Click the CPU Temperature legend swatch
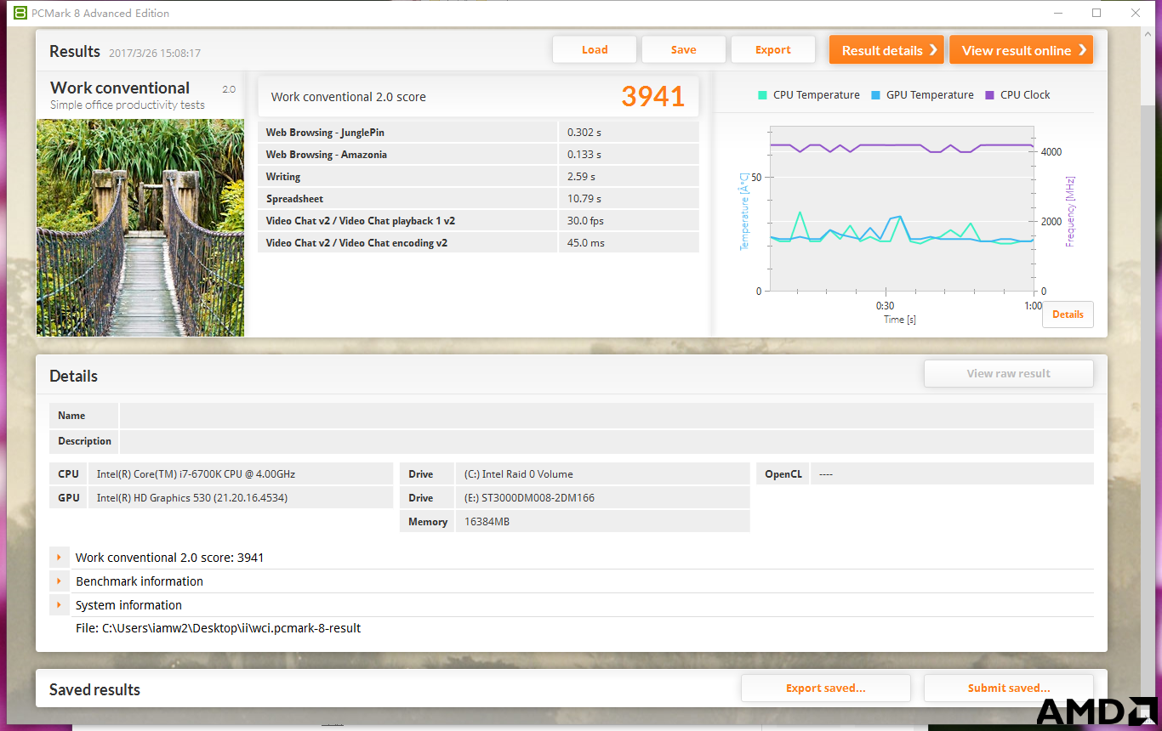Screen dimensions: 1162x731 point(762,95)
